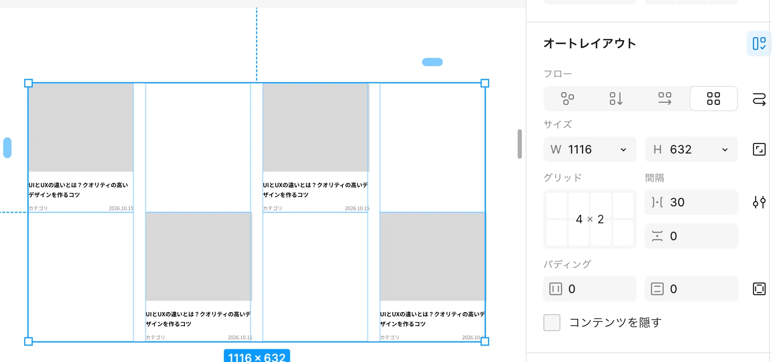
Task: Click the title text of the first-column card
Action: pyautogui.click(x=78, y=190)
